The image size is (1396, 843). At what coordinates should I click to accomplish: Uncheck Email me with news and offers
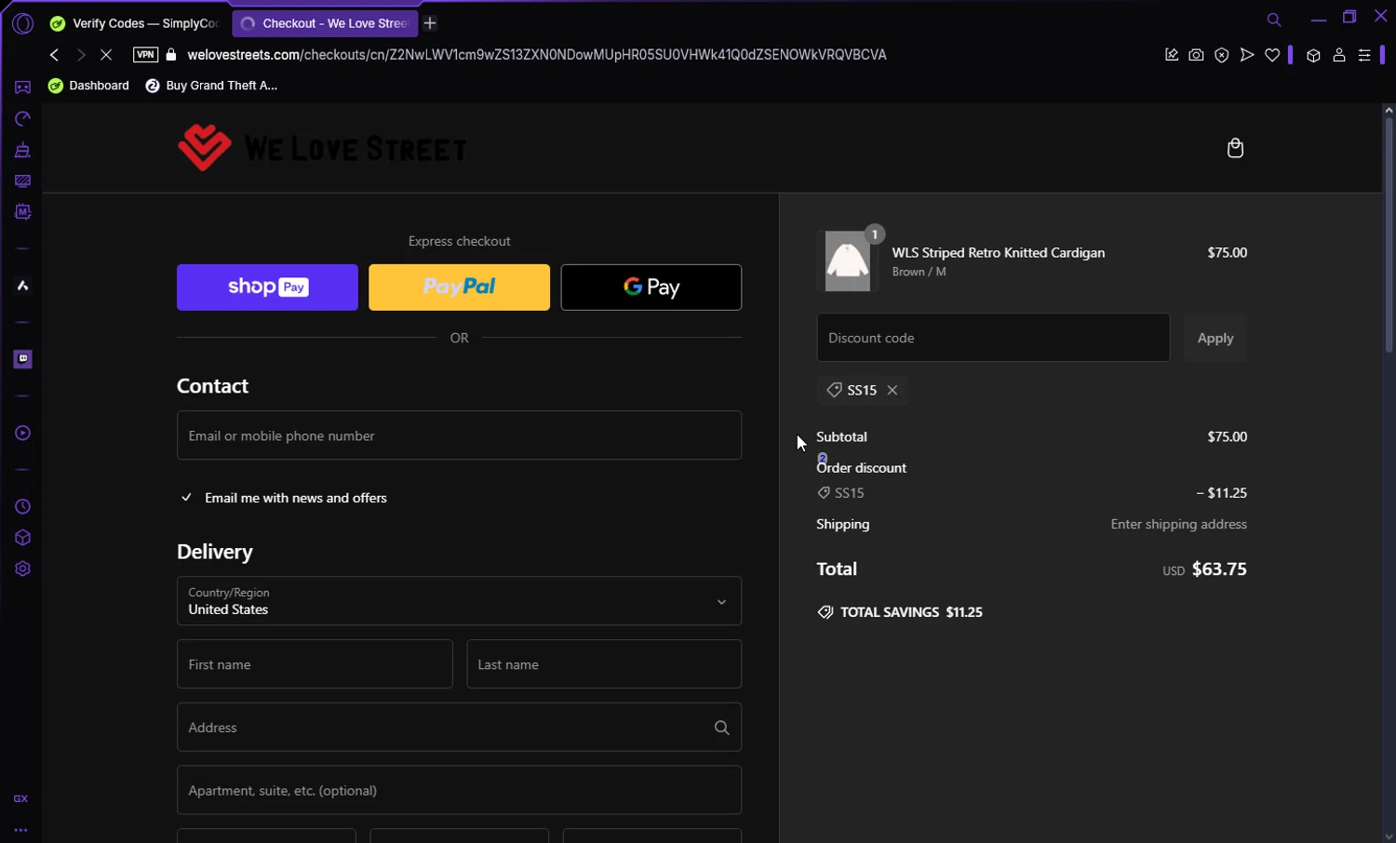click(186, 498)
